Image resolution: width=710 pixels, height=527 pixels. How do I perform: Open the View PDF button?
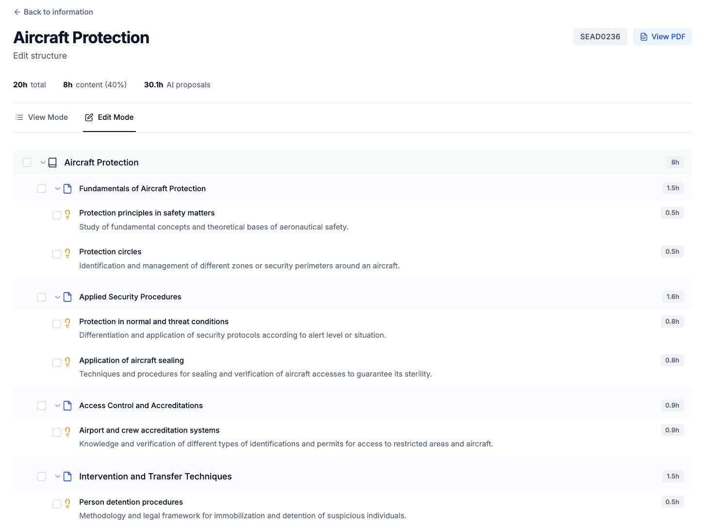tap(662, 37)
